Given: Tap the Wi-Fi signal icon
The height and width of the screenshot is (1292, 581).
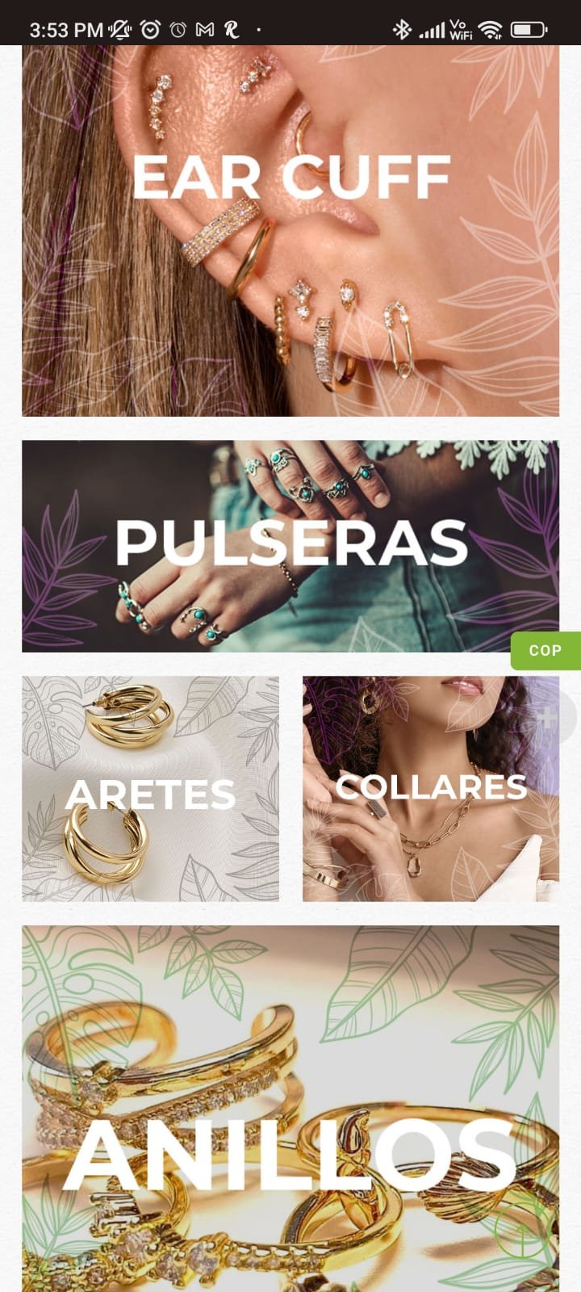Looking at the screenshot, I should click(490, 31).
